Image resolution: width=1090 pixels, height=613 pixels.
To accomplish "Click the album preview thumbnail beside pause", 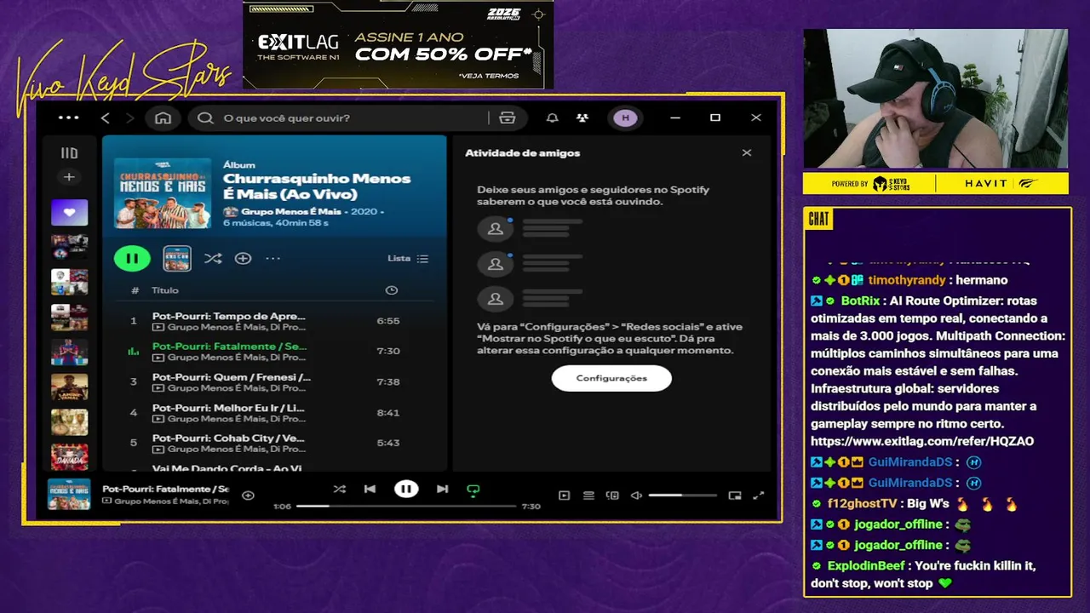I will click(177, 258).
